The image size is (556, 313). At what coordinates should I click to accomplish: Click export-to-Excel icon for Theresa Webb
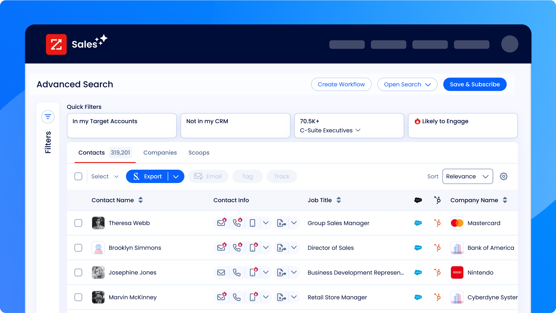pyautogui.click(x=281, y=223)
